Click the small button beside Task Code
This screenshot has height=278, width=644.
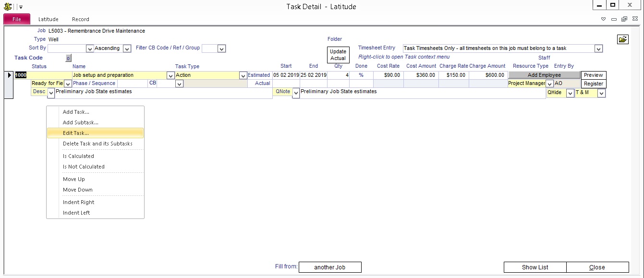pos(68,58)
